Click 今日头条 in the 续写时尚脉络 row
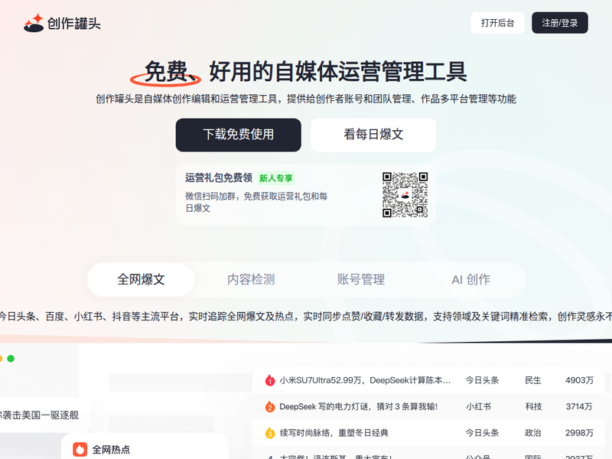 point(483,433)
